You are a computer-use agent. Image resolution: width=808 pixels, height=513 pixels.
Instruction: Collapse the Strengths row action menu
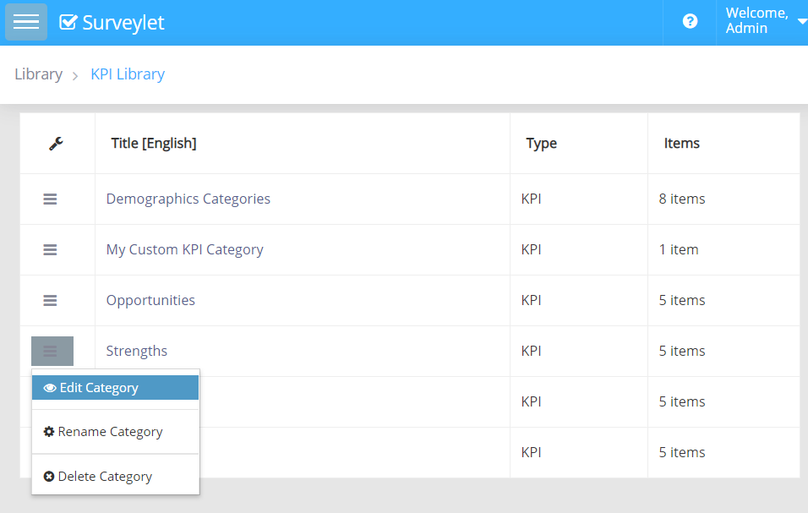pos(52,351)
